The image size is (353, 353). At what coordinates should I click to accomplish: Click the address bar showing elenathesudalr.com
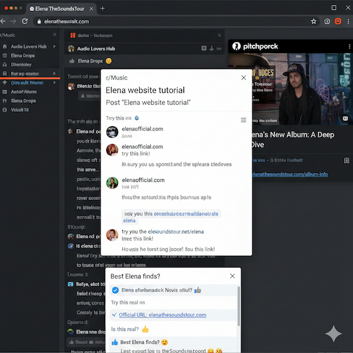176,21
